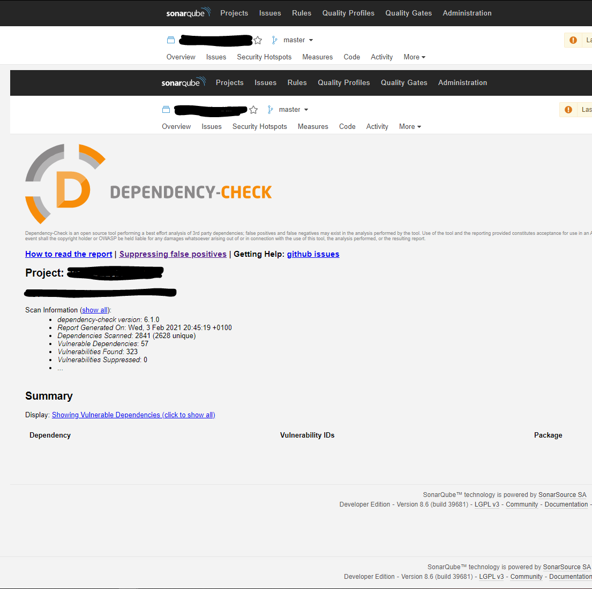Screen dimensions: 592x589
Task: Click the Package column header
Action: coord(548,435)
